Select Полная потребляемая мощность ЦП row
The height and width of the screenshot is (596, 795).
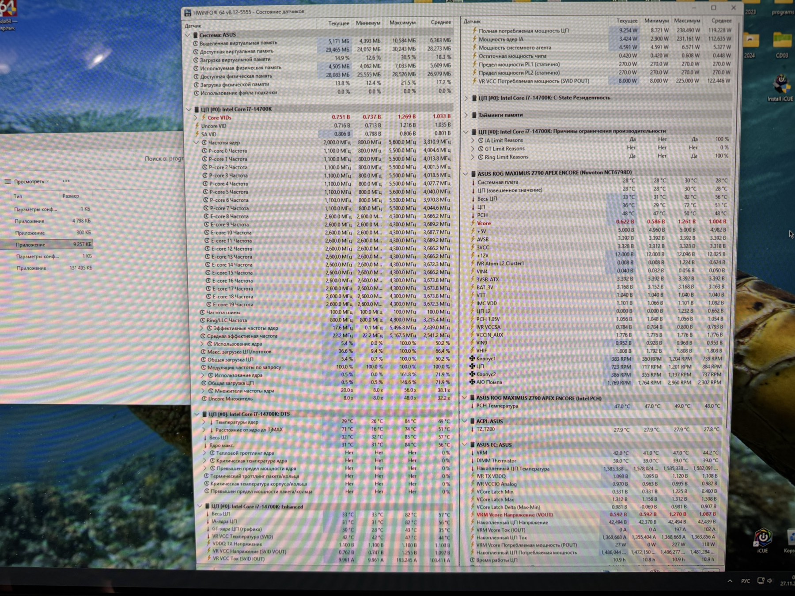(x=601, y=31)
